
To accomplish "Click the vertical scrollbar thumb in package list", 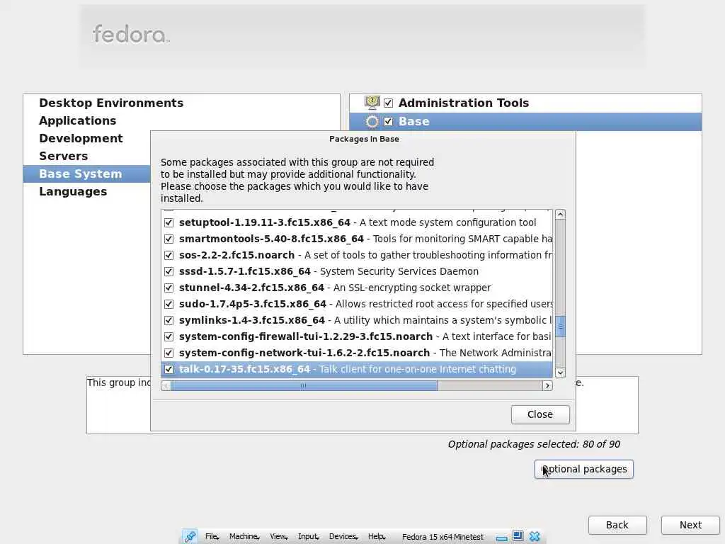I will click(x=560, y=327).
